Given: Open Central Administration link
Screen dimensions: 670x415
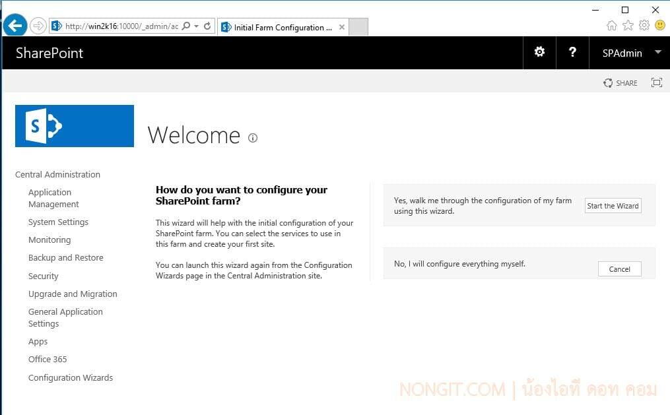Looking at the screenshot, I should click(57, 175).
